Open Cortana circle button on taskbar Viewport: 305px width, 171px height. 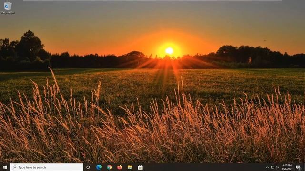tap(88, 167)
